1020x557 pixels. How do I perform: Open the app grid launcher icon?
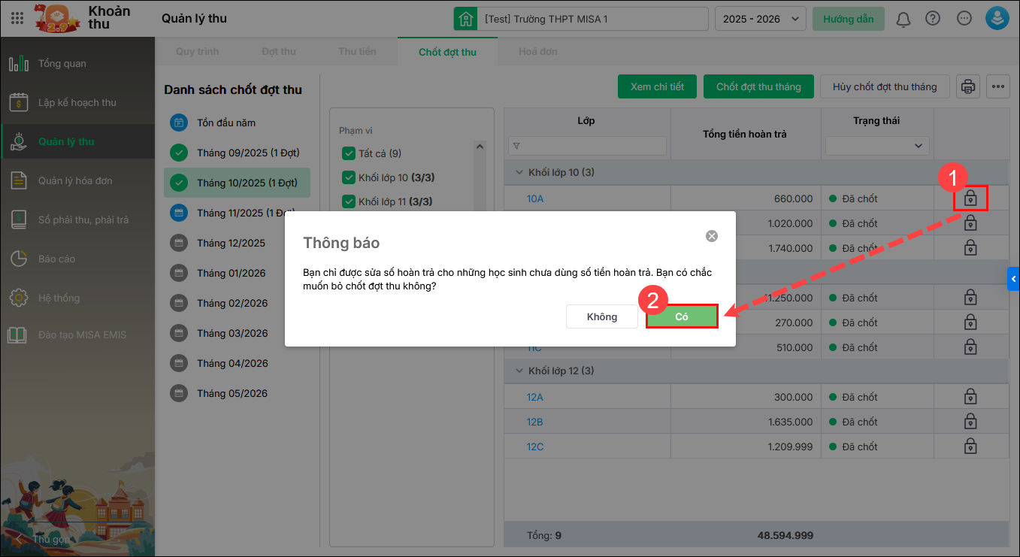tap(17, 19)
